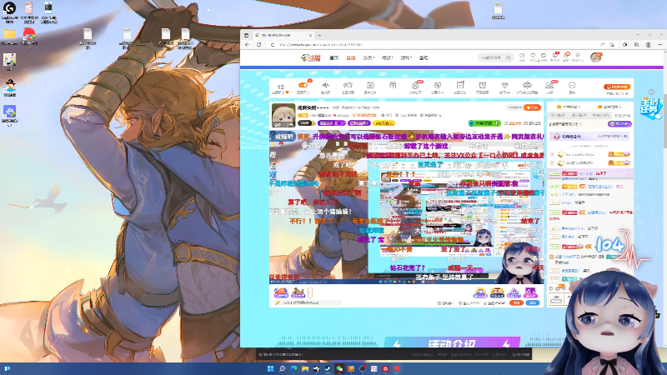
Task: Open the Edge settings and more menu
Action: pos(660,45)
